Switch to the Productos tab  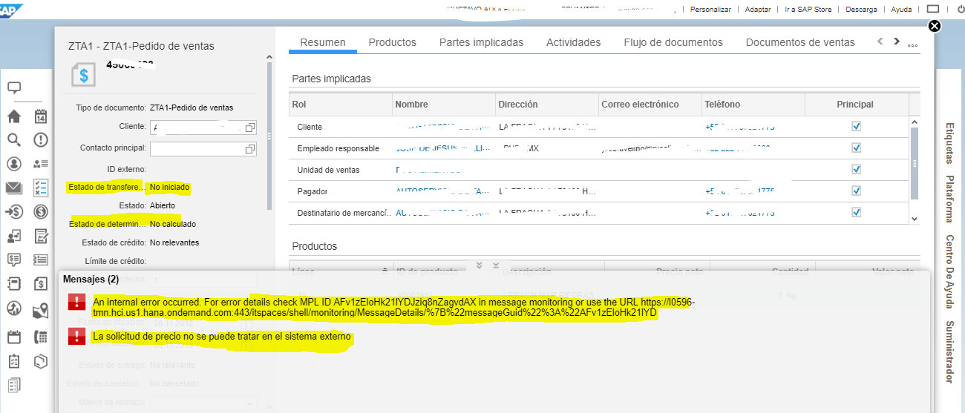[x=392, y=42]
